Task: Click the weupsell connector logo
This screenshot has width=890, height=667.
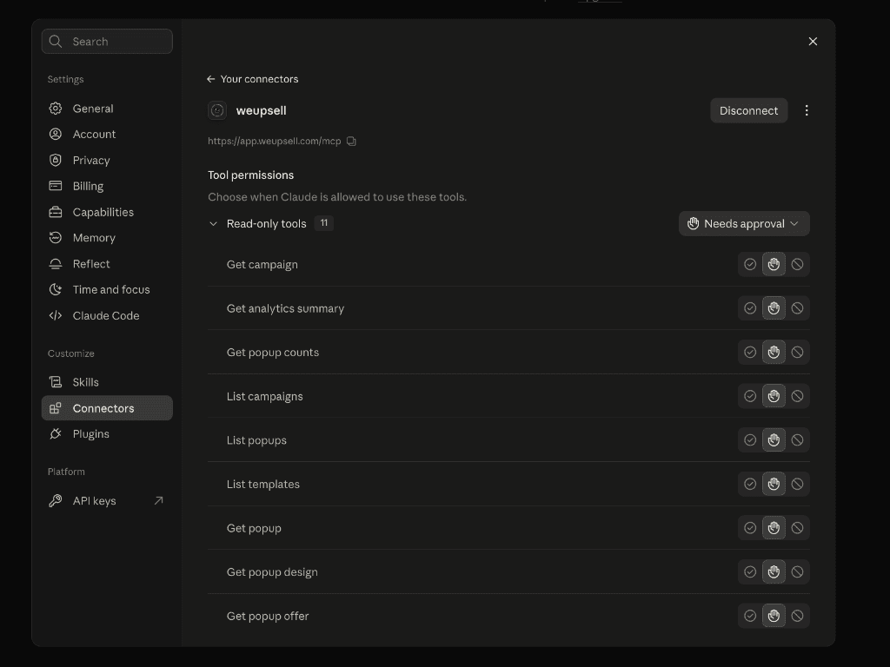Action: pyautogui.click(x=217, y=110)
